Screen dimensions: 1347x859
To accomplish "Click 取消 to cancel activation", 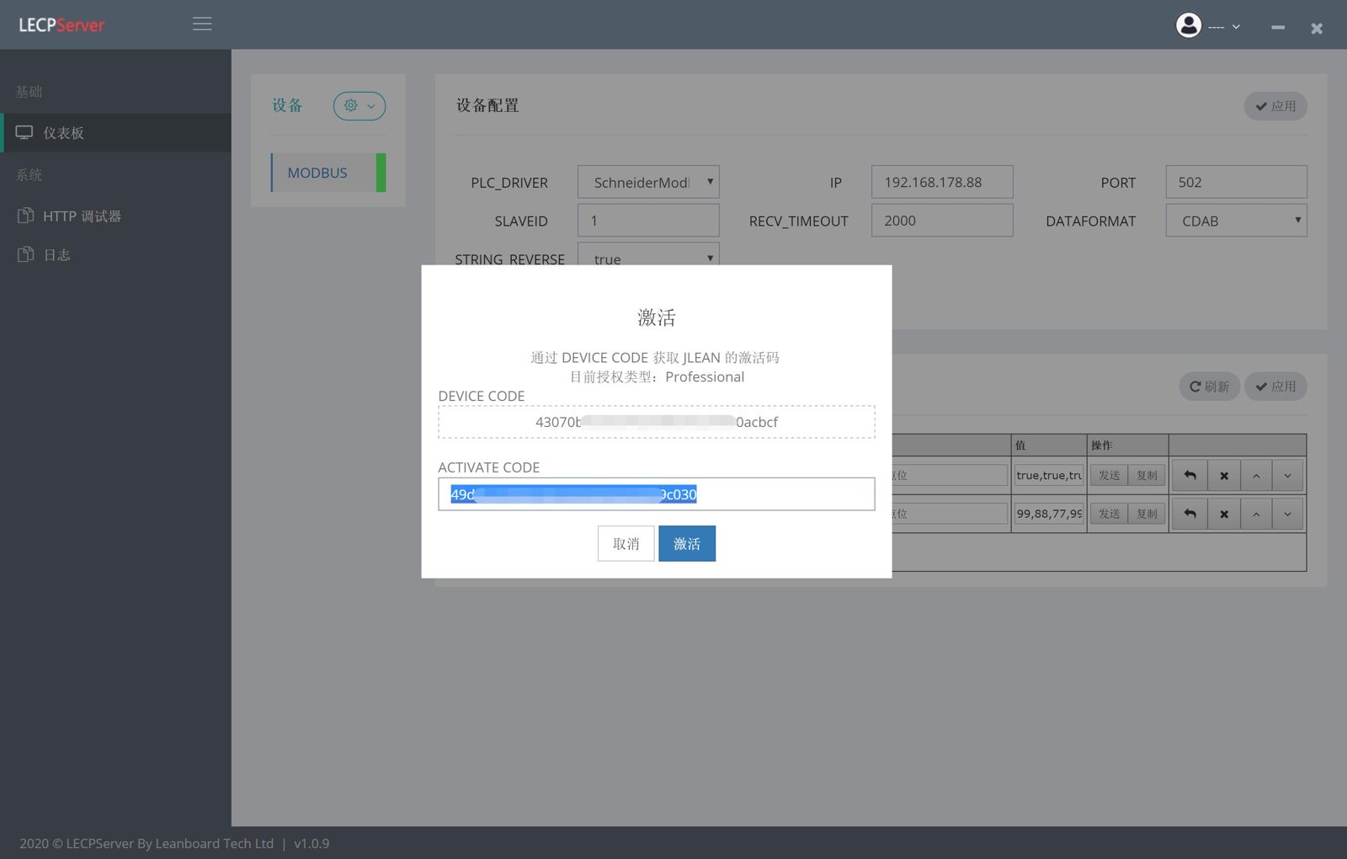I will (626, 544).
